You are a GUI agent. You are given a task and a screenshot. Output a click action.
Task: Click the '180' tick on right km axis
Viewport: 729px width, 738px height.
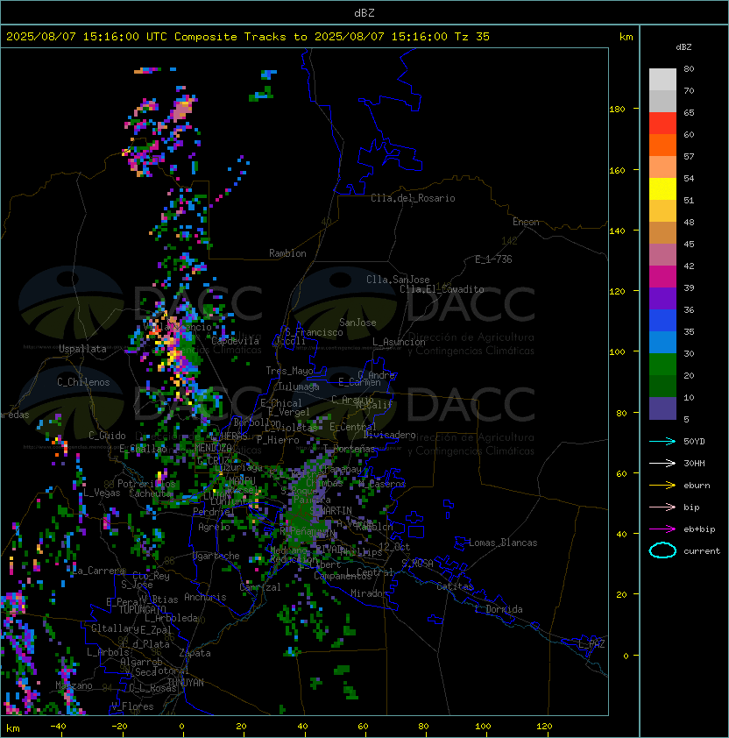617,110
